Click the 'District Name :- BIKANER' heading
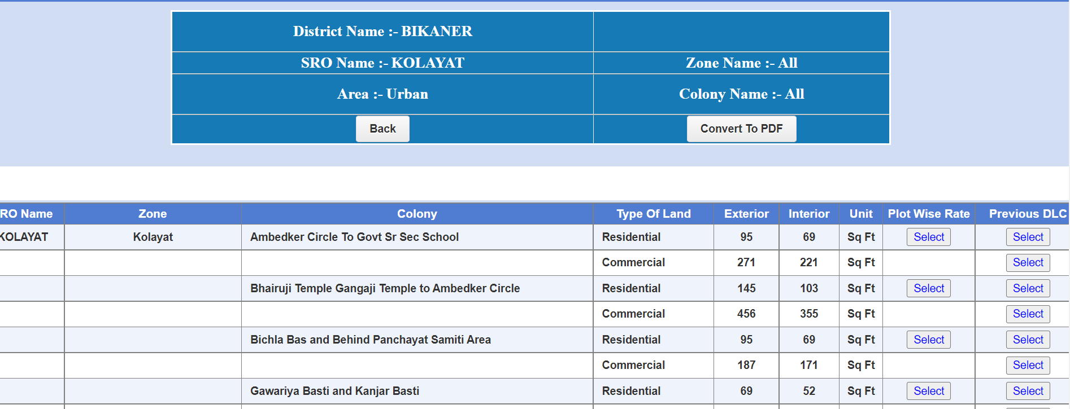1070x409 pixels. point(382,31)
